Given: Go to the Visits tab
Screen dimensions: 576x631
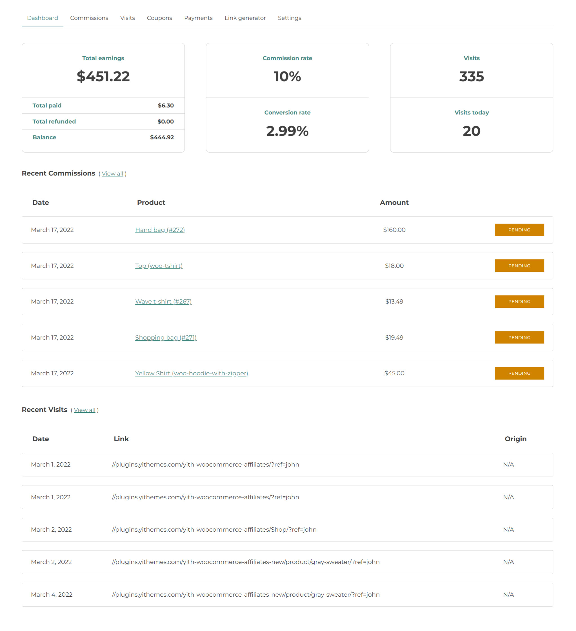Looking at the screenshot, I should point(127,18).
